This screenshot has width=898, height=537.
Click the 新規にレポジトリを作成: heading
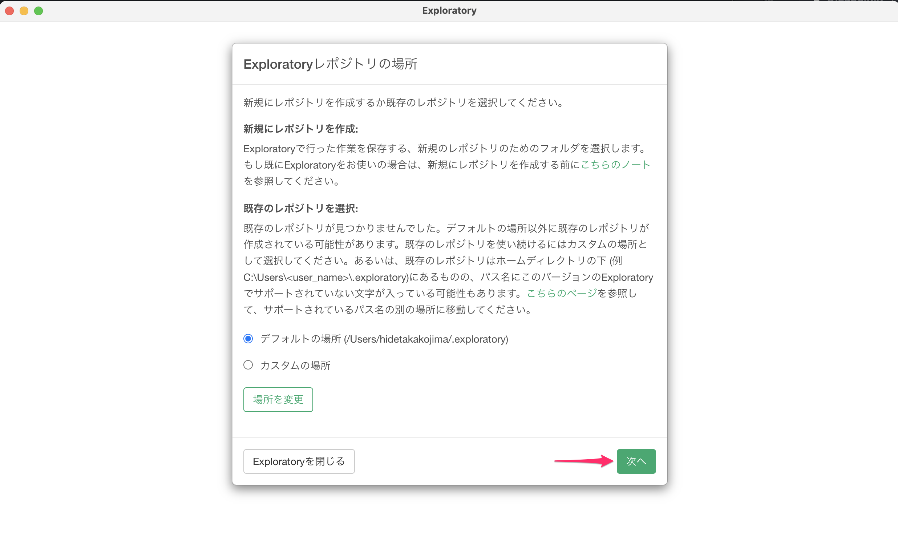[x=301, y=129]
